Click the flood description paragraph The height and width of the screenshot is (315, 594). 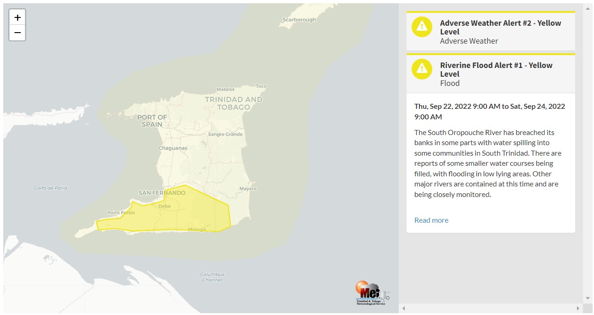click(488, 163)
